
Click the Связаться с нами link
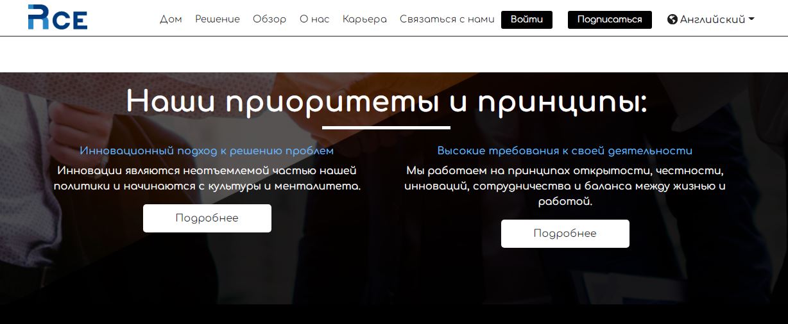pyautogui.click(x=447, y=19)
